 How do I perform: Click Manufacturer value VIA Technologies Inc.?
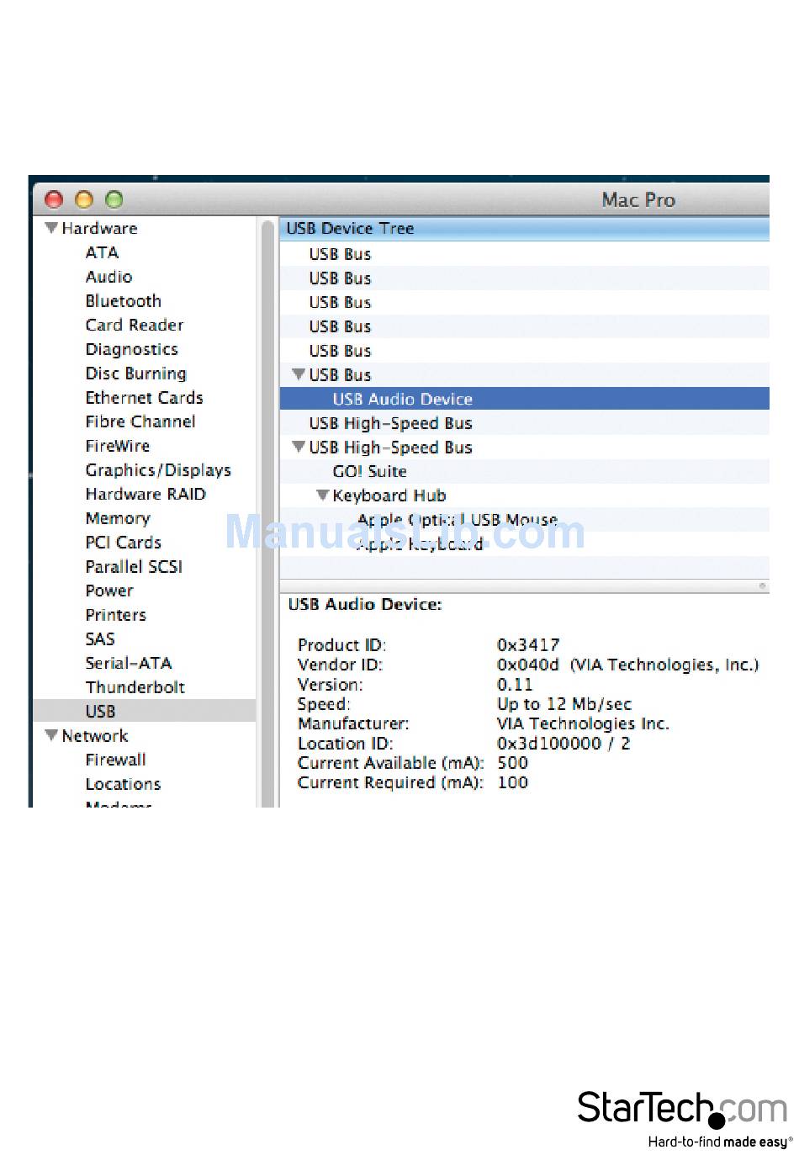[583, 723]
